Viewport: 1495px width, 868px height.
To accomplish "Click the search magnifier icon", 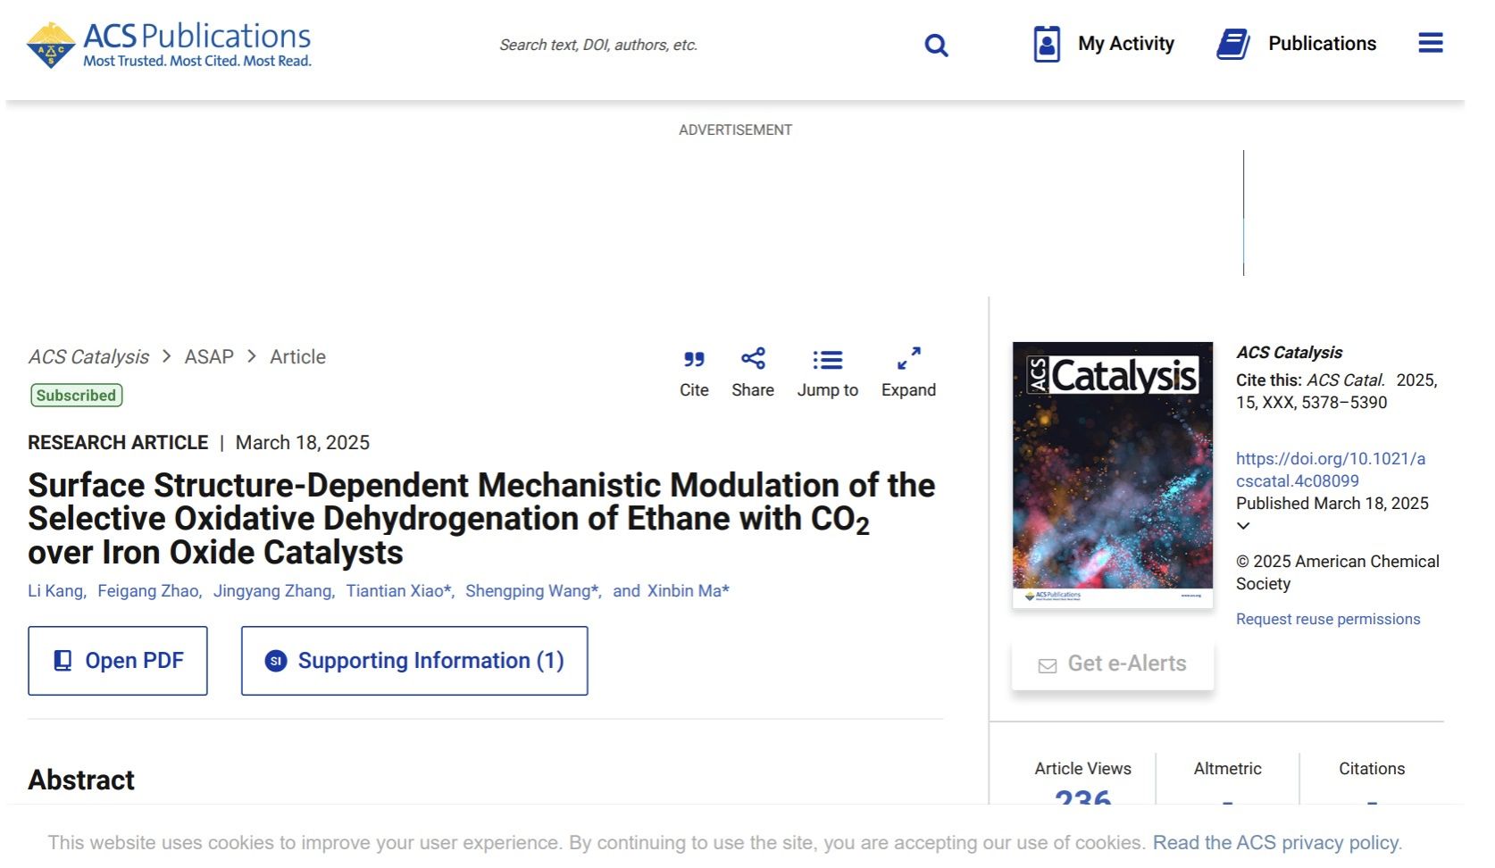I will click(x=935, y=45).
